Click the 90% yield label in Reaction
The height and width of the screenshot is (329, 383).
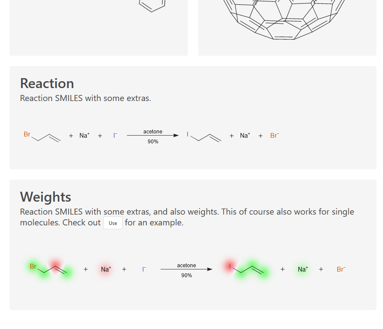[153, 142]
